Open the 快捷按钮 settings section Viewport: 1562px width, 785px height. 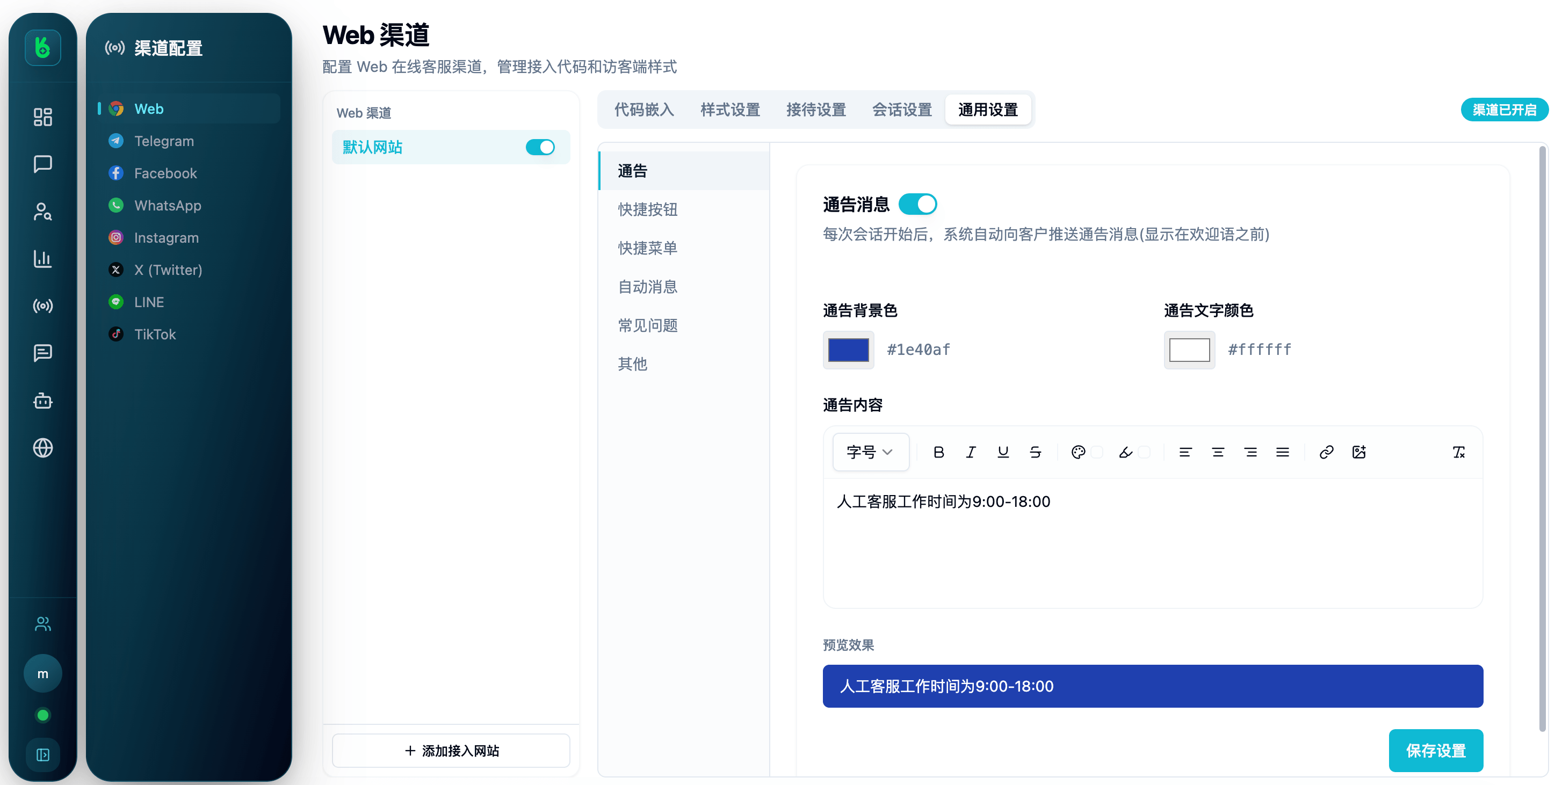tap(684, 210)
